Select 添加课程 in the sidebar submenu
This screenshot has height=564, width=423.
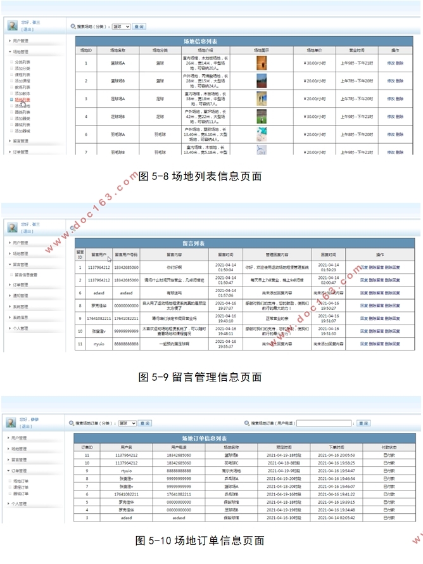[x=22, y=81]
